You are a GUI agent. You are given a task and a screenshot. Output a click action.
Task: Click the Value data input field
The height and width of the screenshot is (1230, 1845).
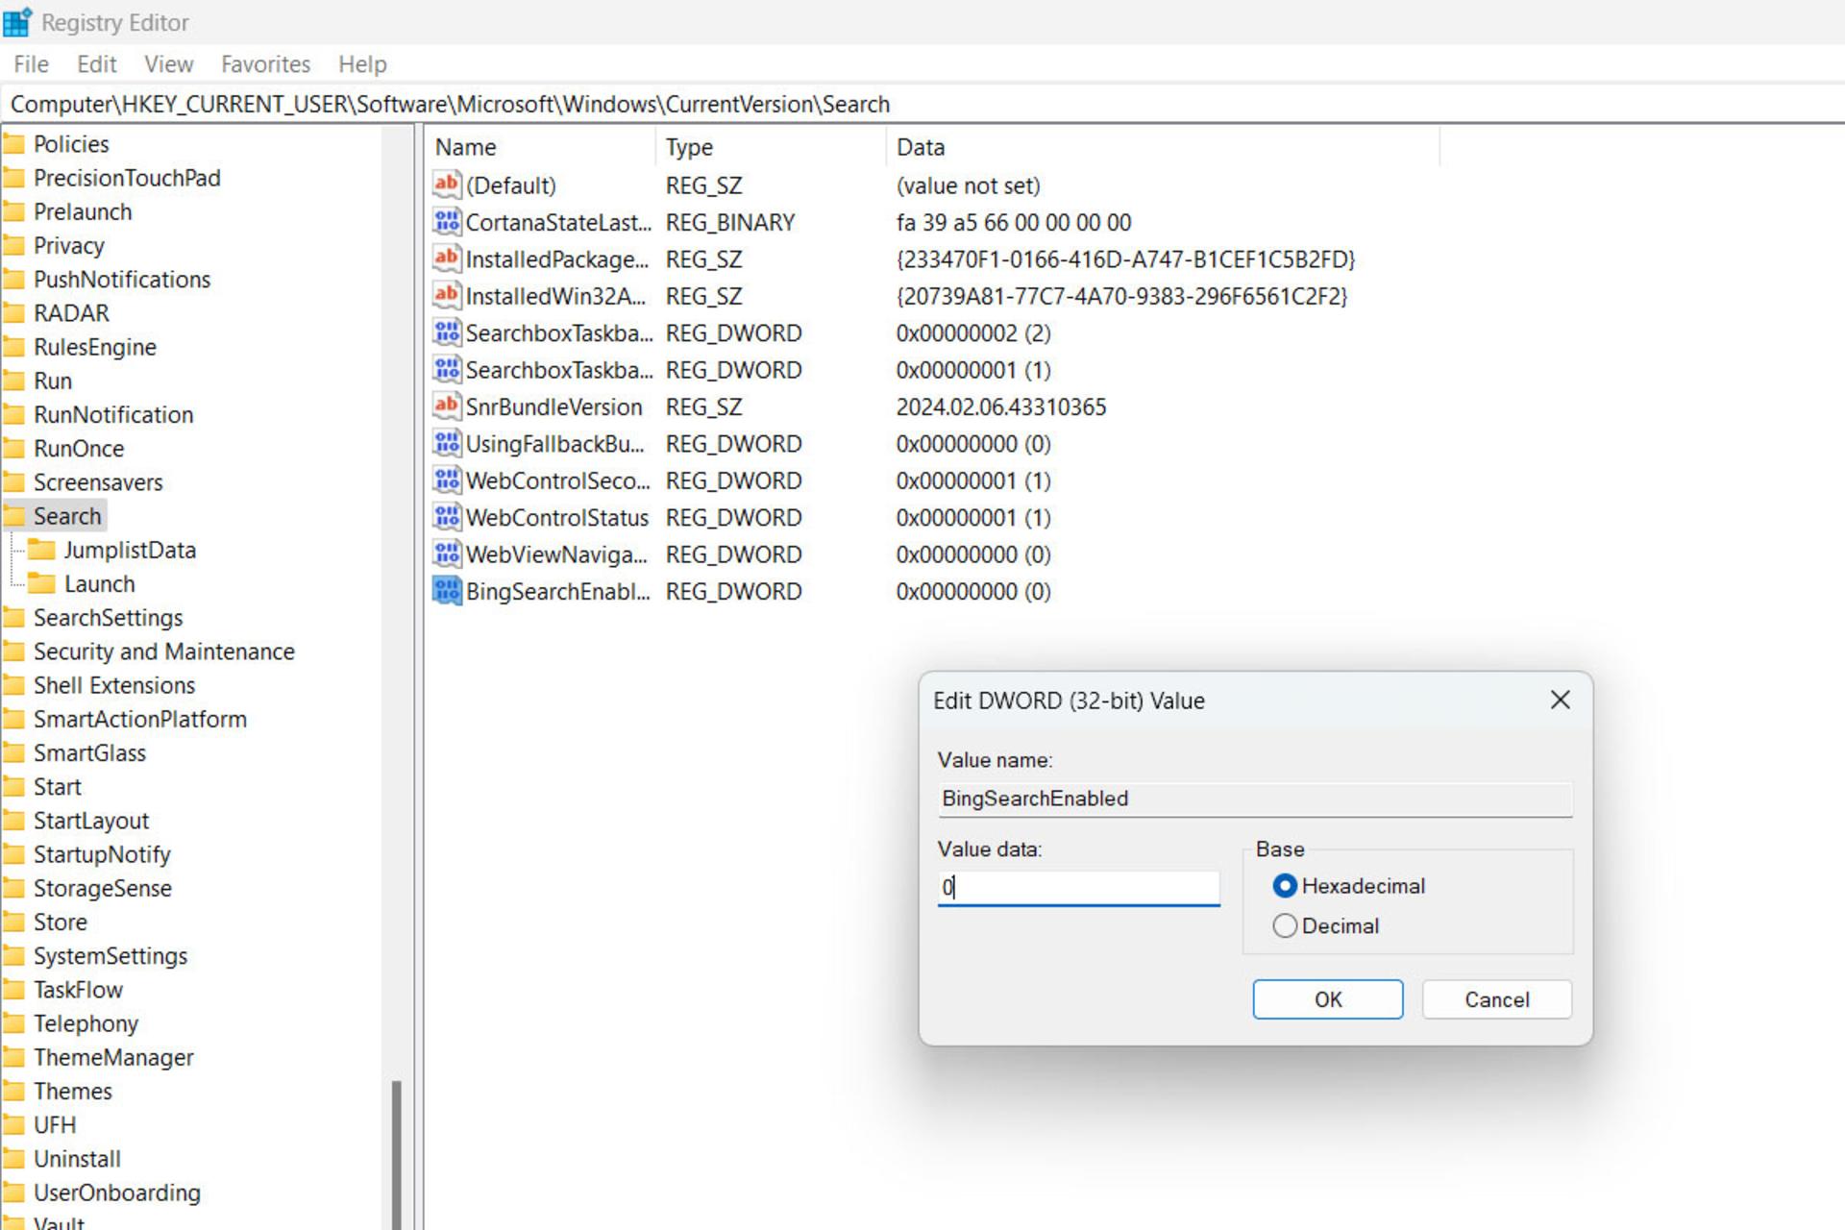pyautogui.click(x=1078, y=887)
